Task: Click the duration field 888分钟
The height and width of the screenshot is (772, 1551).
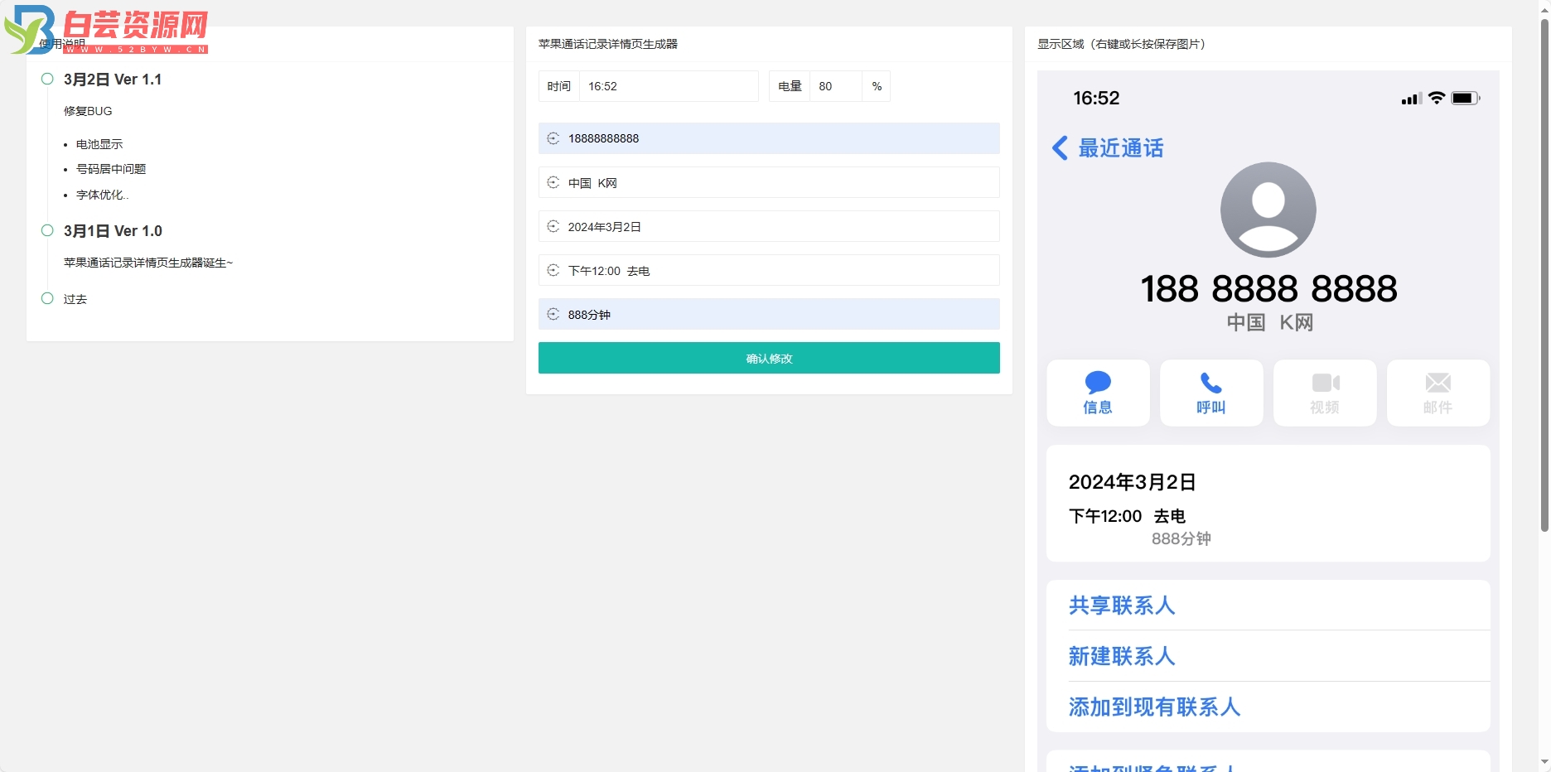Action: coord(769,314)
